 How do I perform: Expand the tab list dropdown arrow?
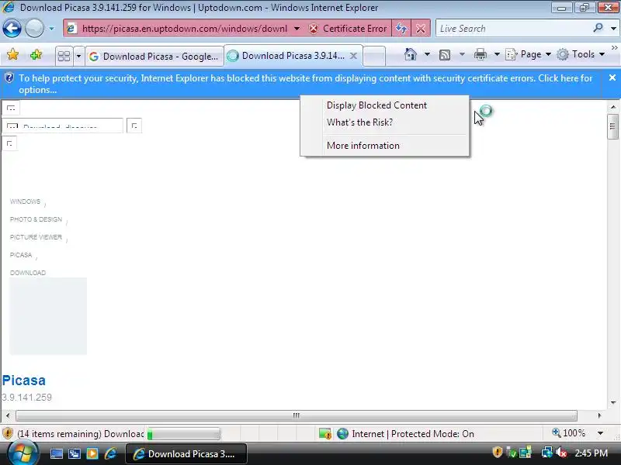click(78, 56)
